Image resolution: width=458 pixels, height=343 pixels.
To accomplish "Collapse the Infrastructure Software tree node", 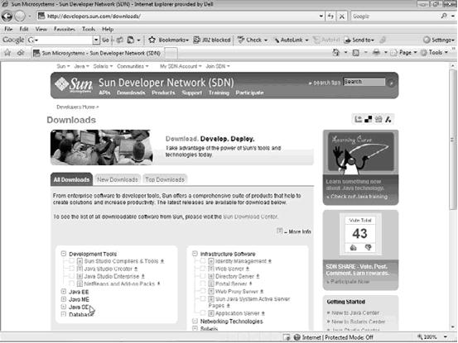I will point(195,254).
